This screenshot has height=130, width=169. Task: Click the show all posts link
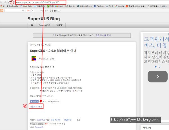(103, 35)
